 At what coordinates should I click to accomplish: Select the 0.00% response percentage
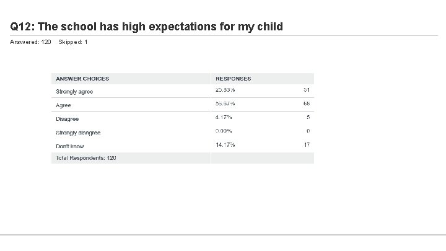pyautogui.click(x=224, y=131)
